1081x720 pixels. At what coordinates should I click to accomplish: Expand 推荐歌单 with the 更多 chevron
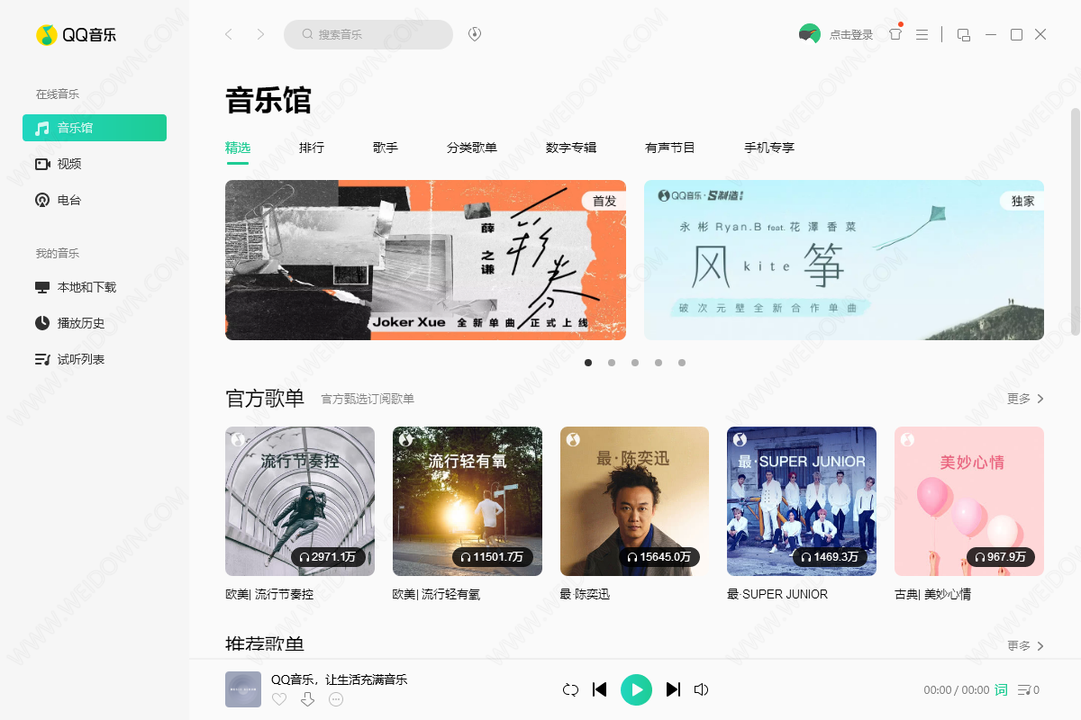point(1026,645)
